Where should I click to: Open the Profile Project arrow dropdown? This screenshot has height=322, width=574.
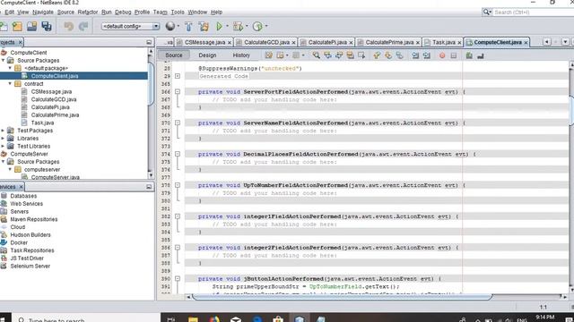266,26
